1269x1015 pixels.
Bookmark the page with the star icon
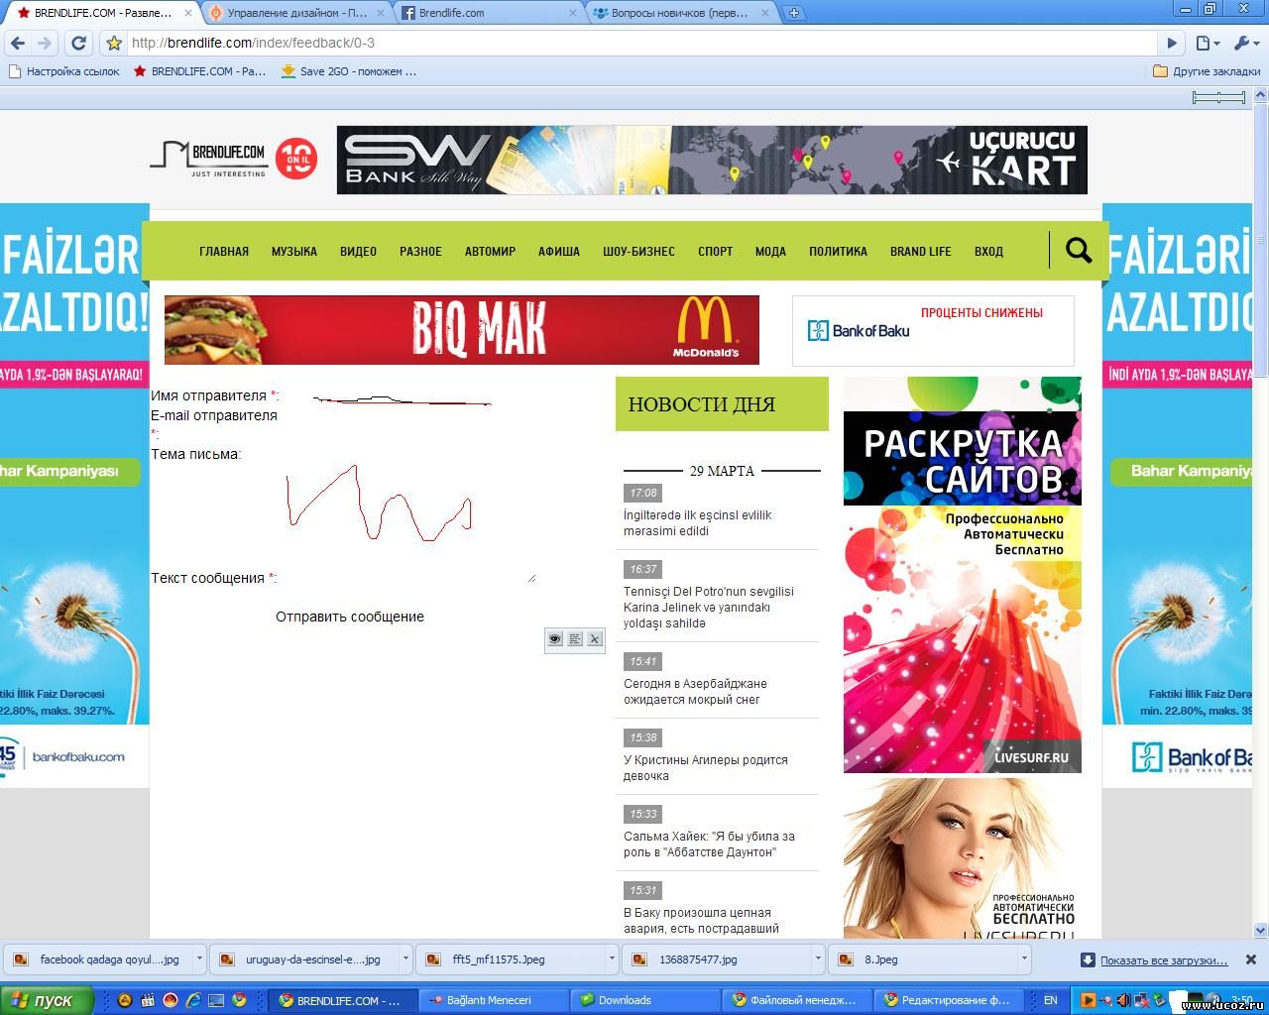(114, 43)
